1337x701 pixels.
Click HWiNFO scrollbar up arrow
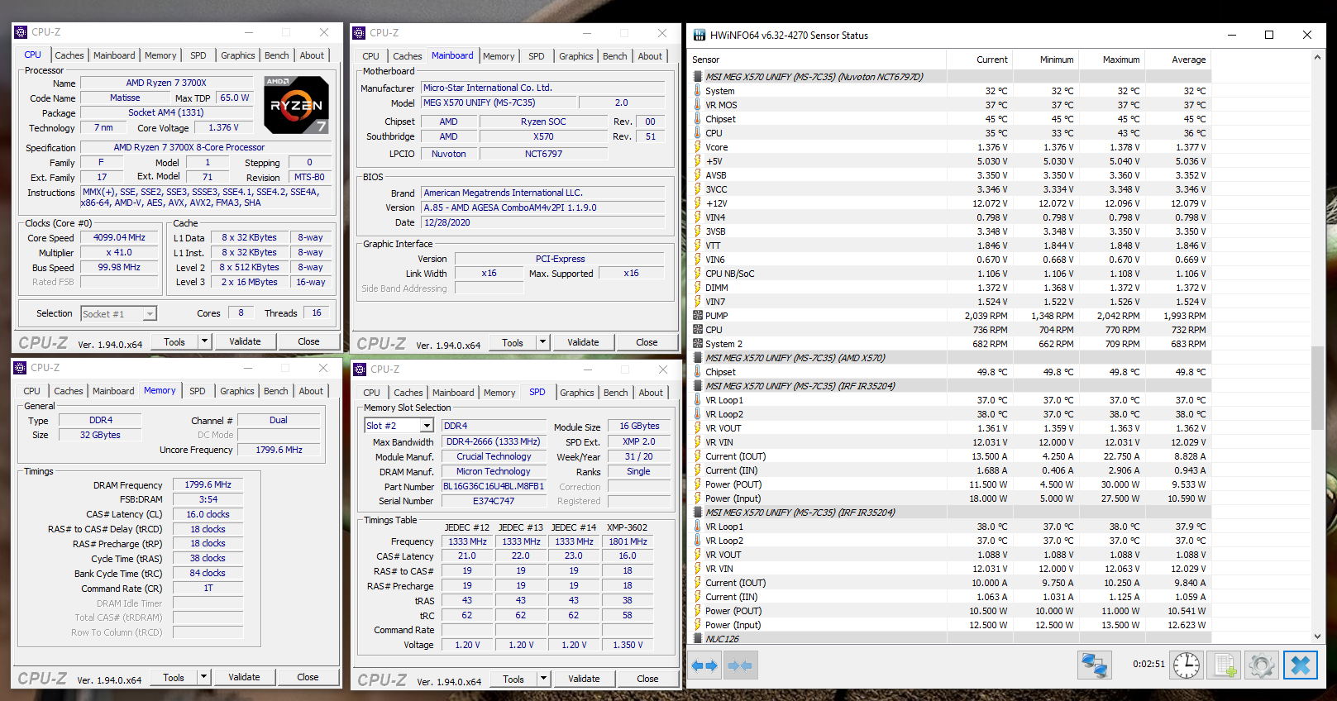[x=1317, y=58]
